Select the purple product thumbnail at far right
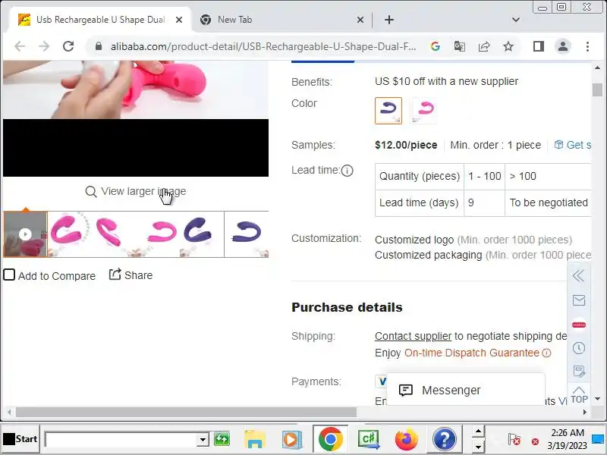 [246, 234]
